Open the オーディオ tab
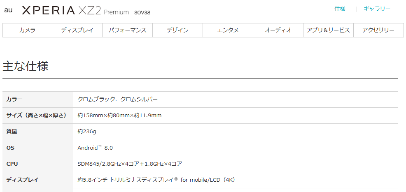406x192 pixels. pyautogui.click(x=278, y=30)
